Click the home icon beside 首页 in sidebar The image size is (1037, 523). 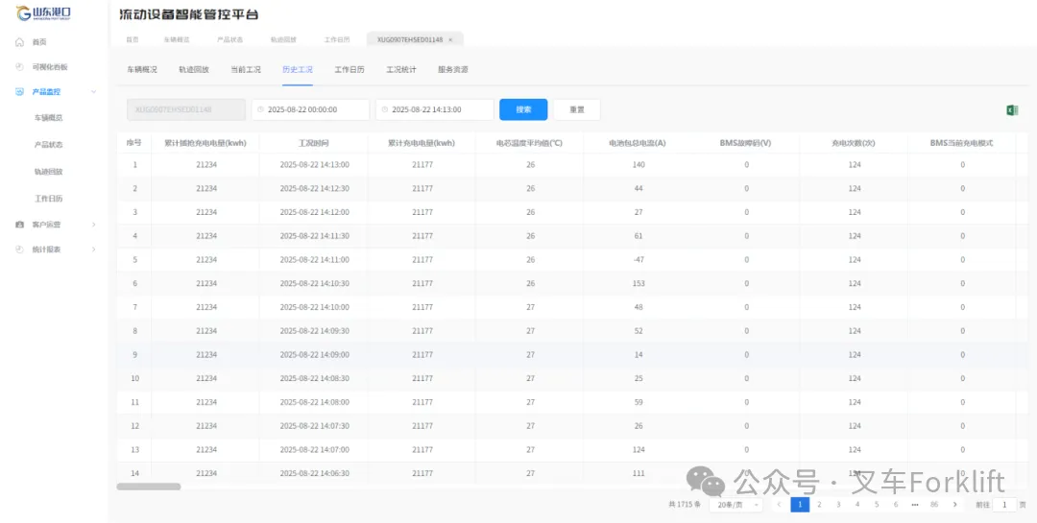[20, 41]
